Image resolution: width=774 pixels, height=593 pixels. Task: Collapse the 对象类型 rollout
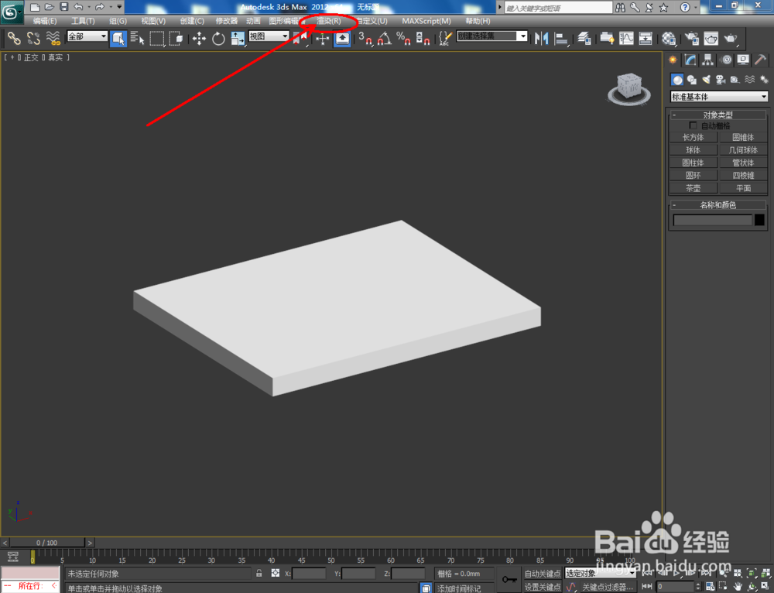pyautogui.click(x=718, y=115)
